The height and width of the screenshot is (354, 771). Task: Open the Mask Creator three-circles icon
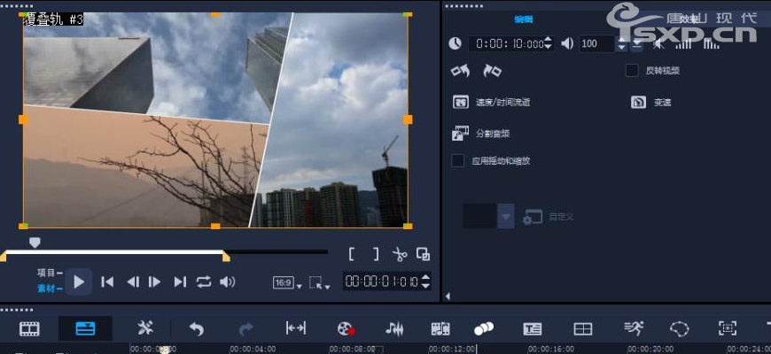[484, 328]
